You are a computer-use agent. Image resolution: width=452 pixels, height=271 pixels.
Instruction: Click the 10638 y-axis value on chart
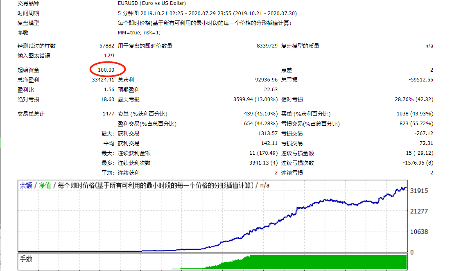pos(419,232)
